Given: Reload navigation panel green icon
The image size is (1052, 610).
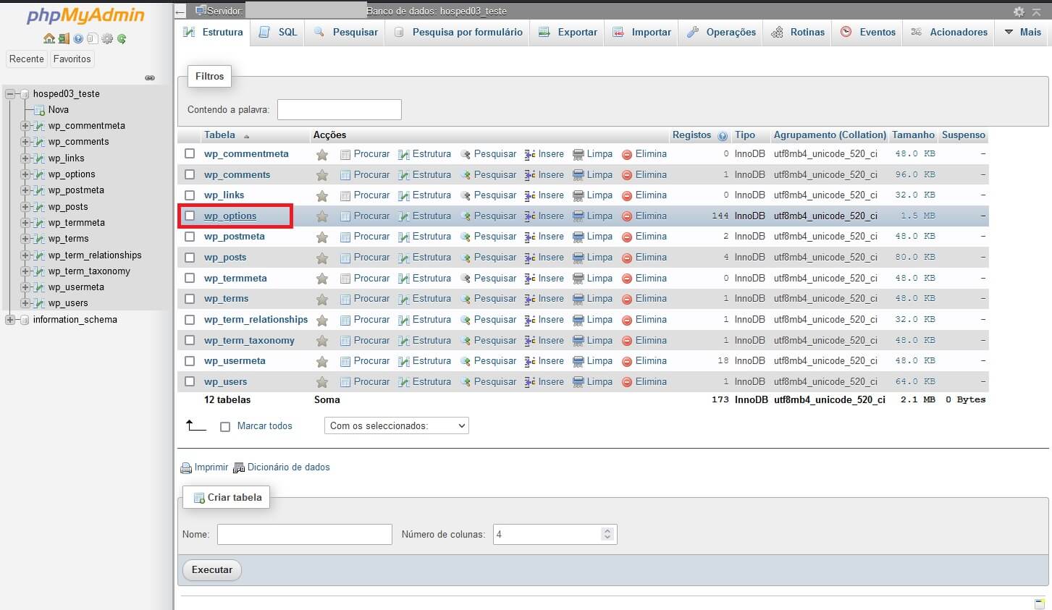Looking at the screenshot, I should [122, 38].
